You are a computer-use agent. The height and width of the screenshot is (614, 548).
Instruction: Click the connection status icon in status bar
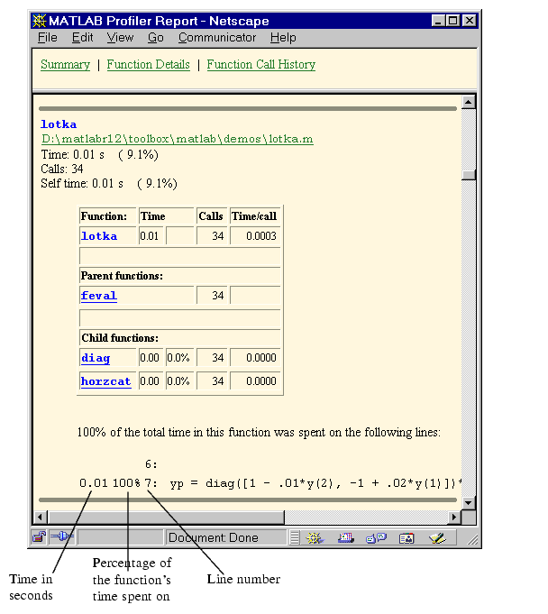coord(60,537)
